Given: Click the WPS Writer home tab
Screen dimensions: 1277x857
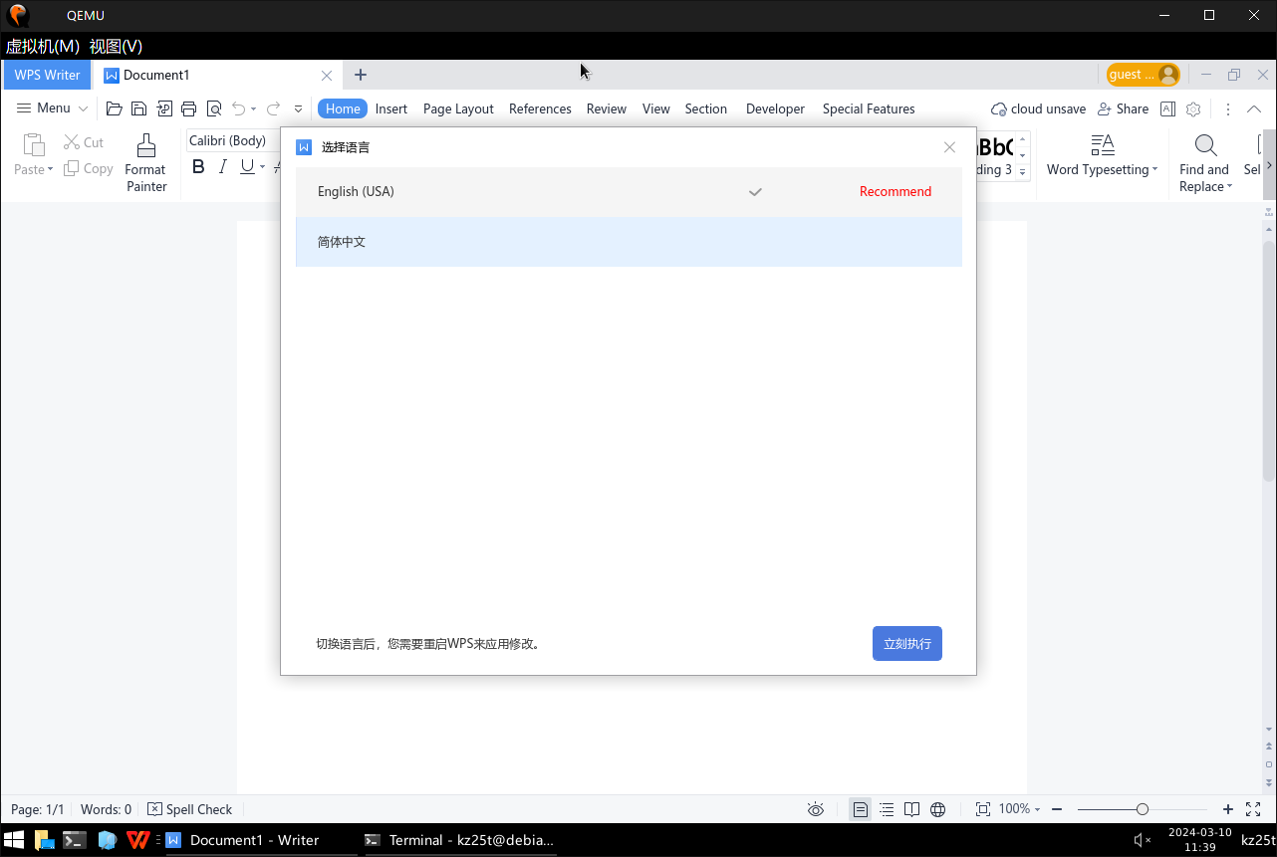Looking at the screenshot, I should 47,75.
